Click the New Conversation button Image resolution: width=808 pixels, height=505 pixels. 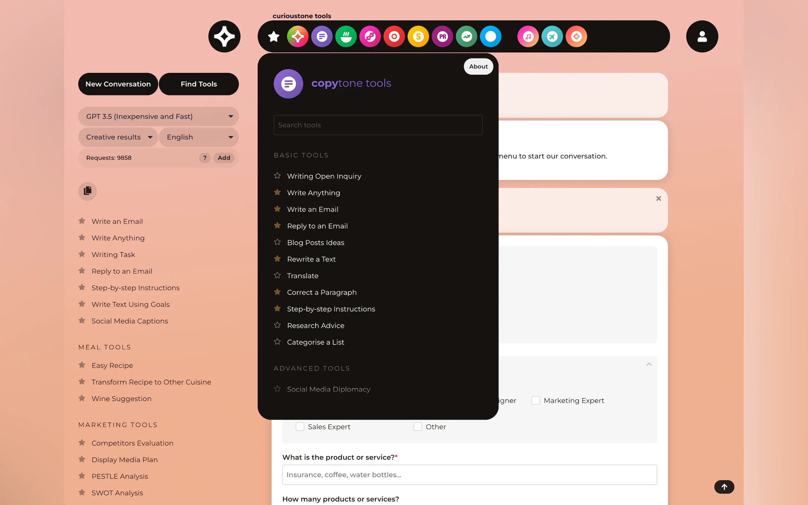coord(118,84)
